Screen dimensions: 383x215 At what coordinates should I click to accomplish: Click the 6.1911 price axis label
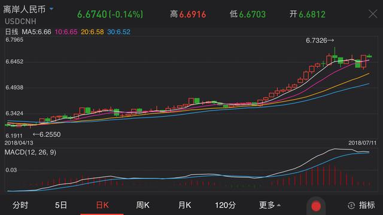coord(14,136)
